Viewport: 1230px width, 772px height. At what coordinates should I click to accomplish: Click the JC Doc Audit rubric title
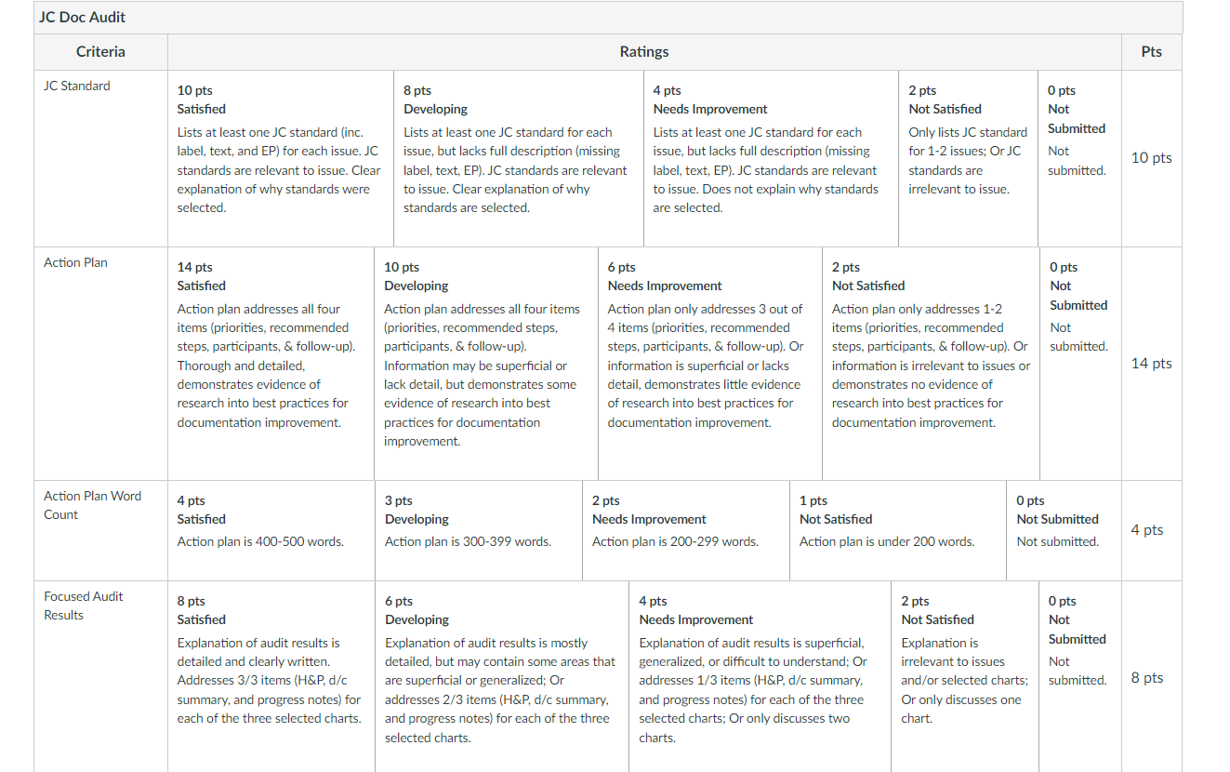click(x=83, y=17)
